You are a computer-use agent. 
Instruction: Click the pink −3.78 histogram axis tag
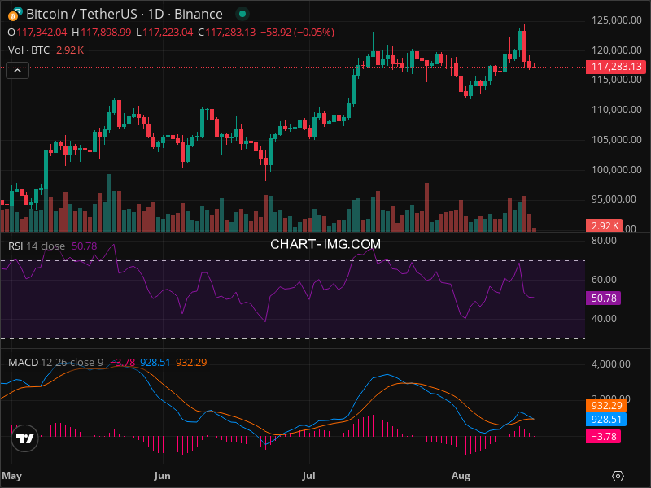coord(603,436)
